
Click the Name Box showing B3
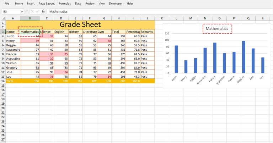click(x=11, y=11)
